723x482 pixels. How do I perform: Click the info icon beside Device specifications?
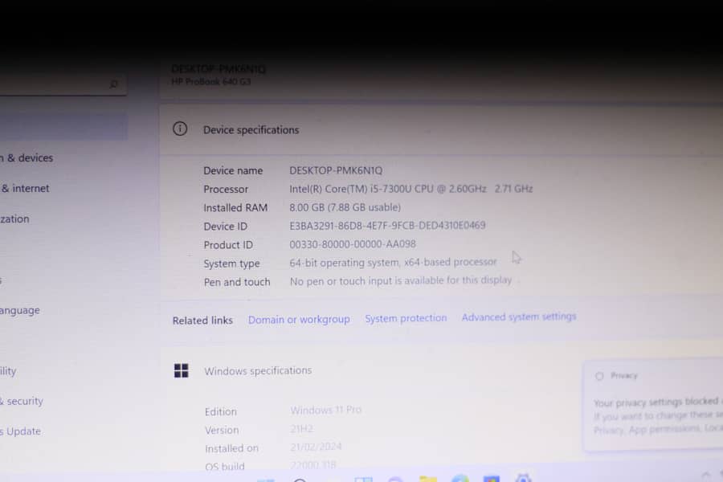click(x=180, y=129)
